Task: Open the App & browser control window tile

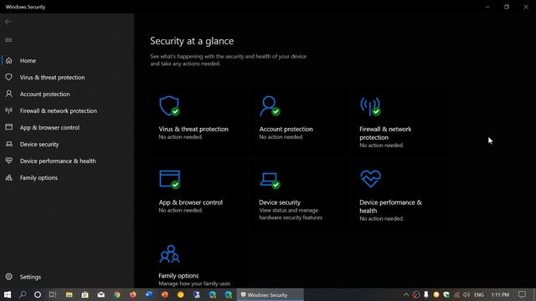Action: click(199, 195)
